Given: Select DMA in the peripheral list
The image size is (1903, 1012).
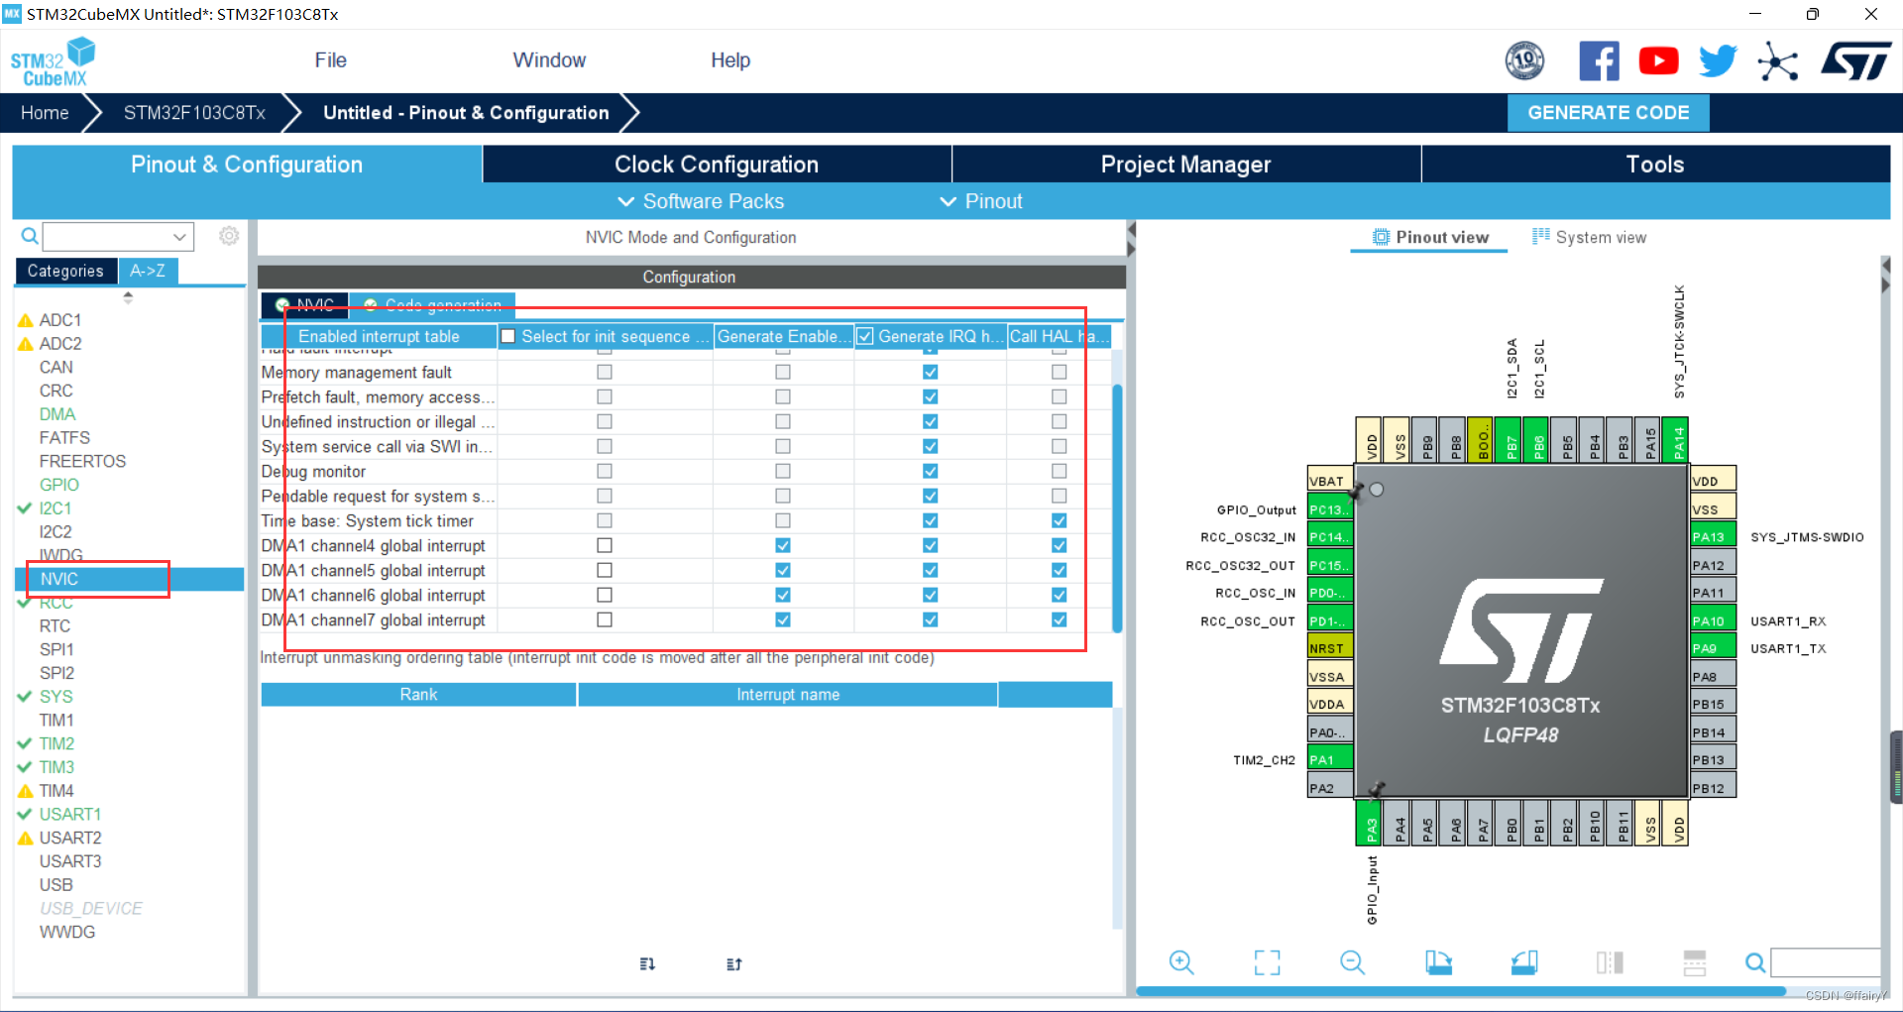Looking at the screenshot, I should [57, 414].
